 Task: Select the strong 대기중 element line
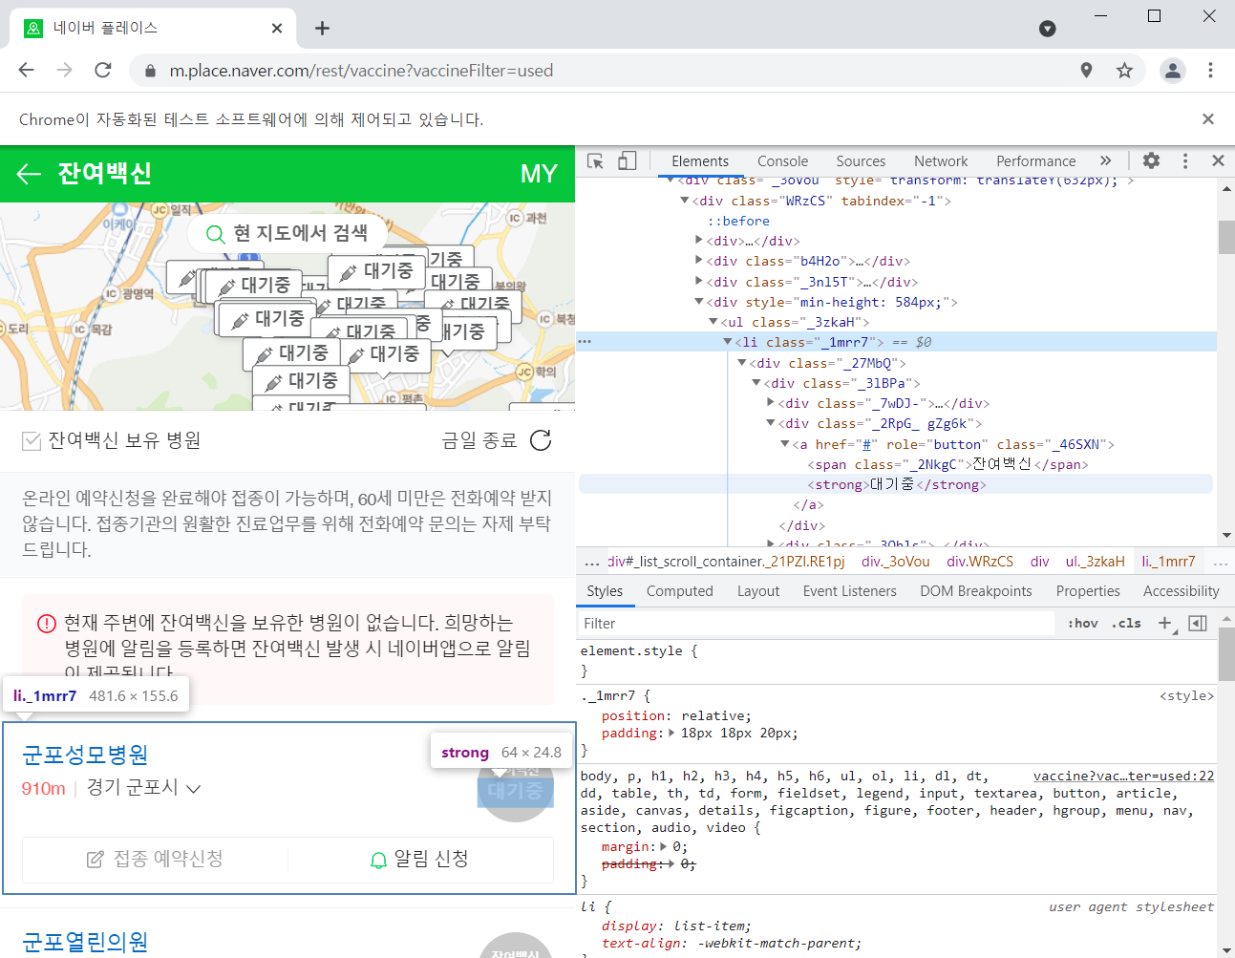pos(896,484)
